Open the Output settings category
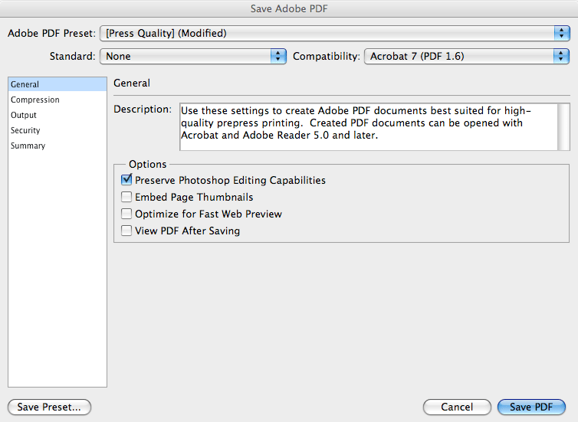This screenshot has height=422, width=578. point(57,115)
